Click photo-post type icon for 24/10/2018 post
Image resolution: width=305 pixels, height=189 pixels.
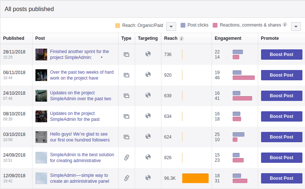pyautogui.click(x=126, y=96)
